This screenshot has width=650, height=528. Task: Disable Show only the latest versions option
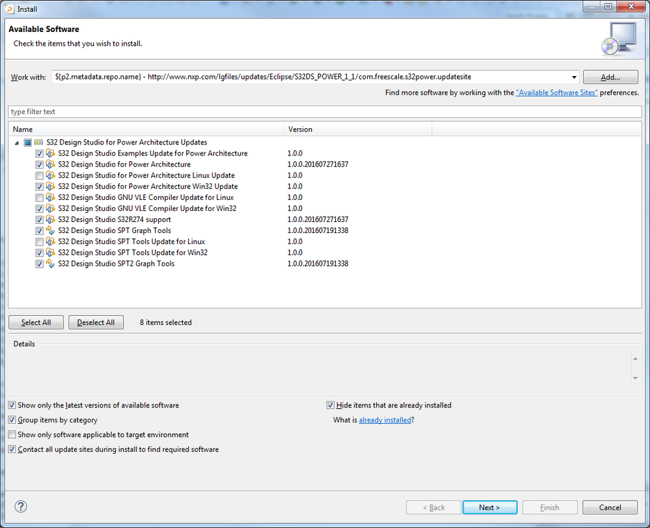12,405
